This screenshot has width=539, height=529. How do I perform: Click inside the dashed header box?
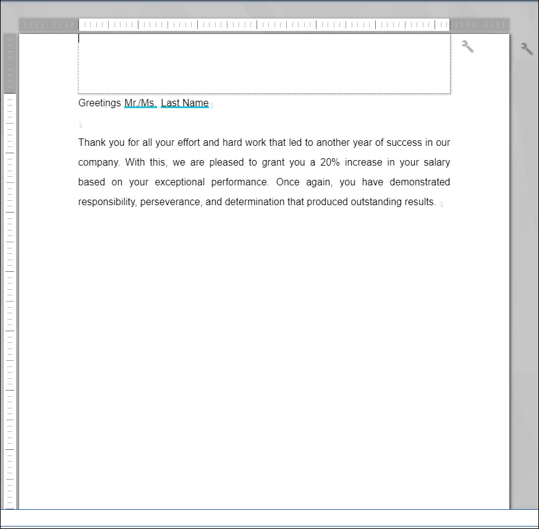pos(264,65)
